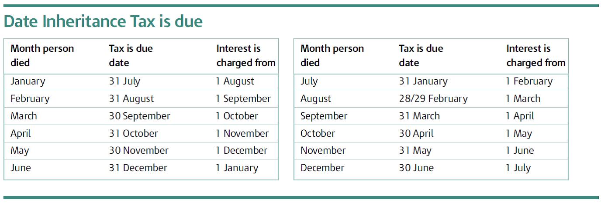601x203 pixels.
Task: Click left table 'Month person died' header
Action: pyautogui.click(x=42, y=56)
